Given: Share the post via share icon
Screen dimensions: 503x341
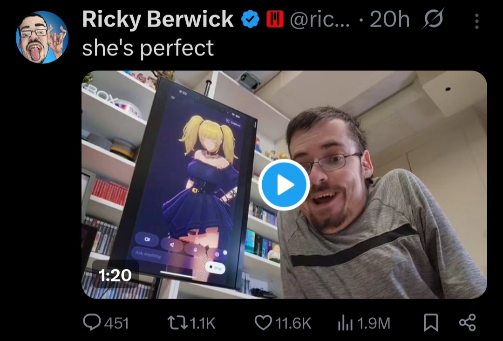Looking at the screenshot, I should coord(468,323).
